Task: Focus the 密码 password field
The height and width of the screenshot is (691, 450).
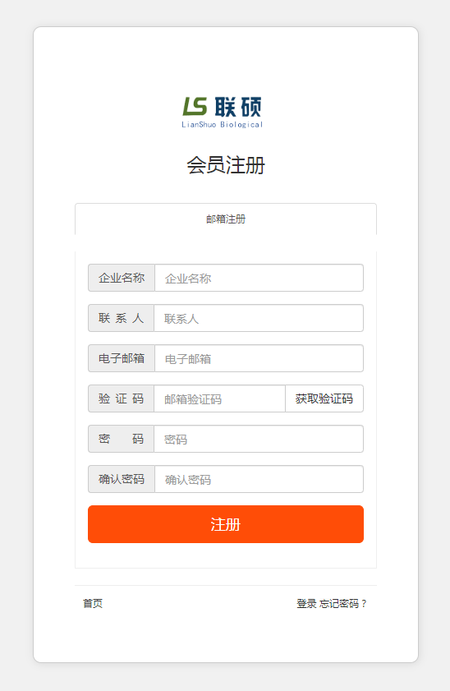Action: pos(259,439)
